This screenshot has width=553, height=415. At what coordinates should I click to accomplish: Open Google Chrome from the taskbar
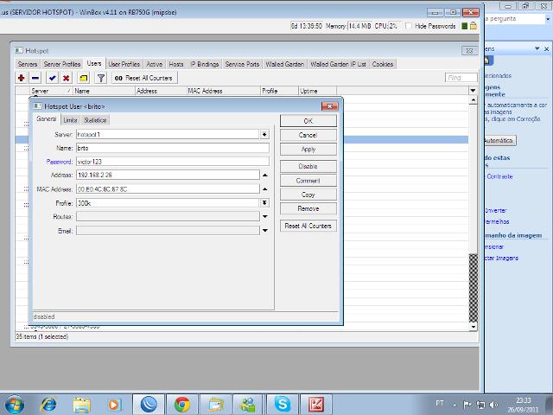click(x=181, y=404)
